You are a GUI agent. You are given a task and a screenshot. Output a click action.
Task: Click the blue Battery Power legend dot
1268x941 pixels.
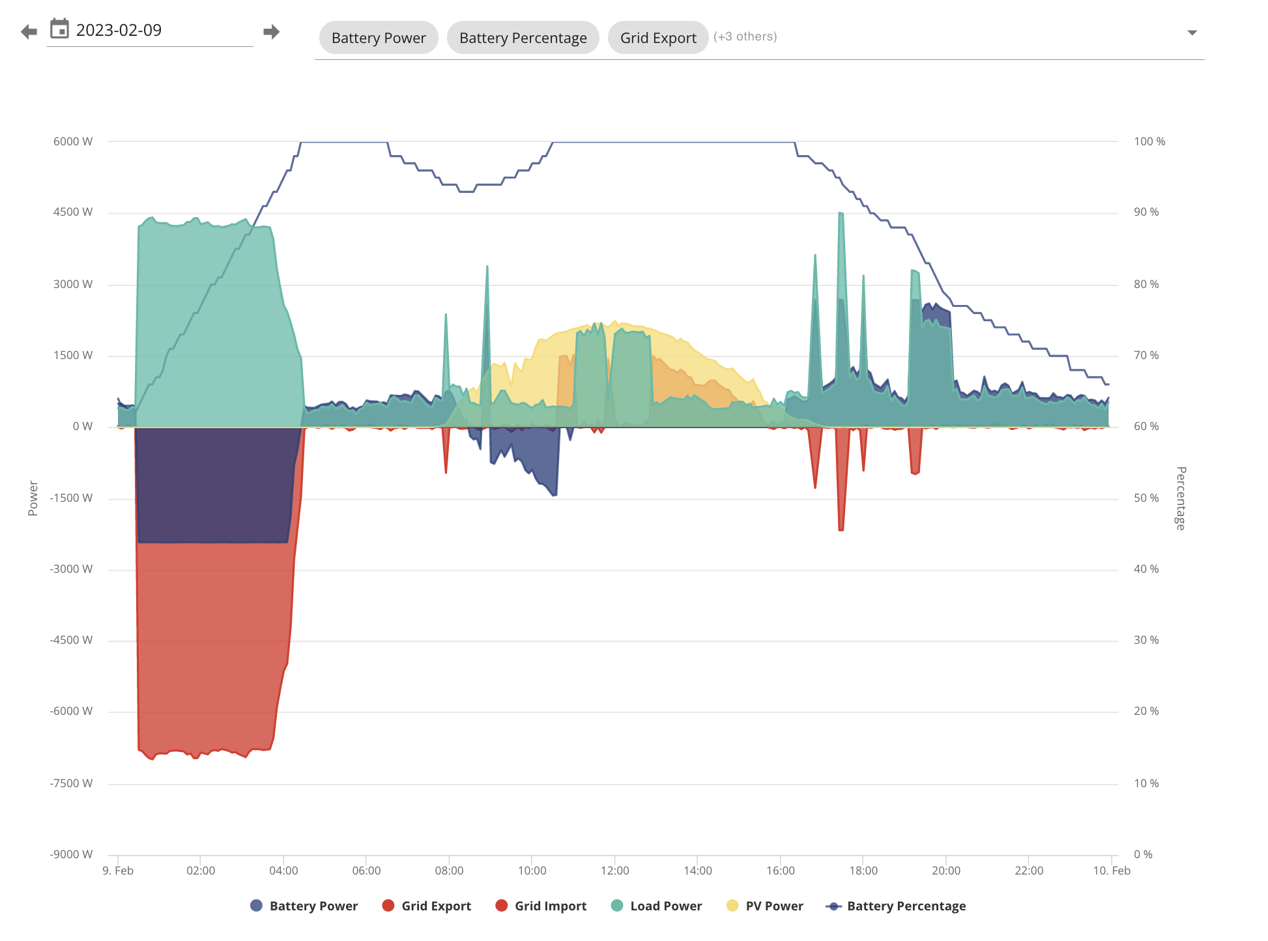[x=257, y=905]
